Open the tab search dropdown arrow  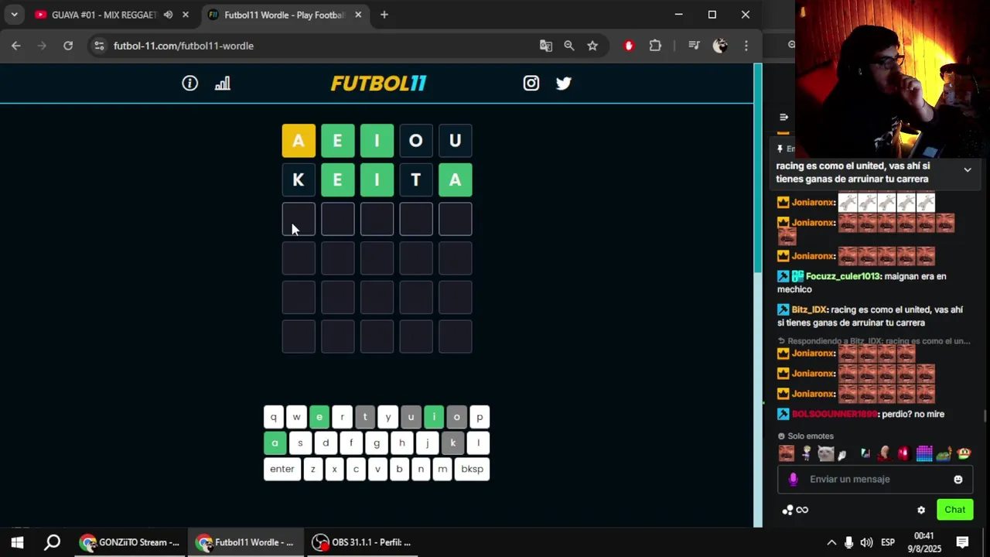coord(14,15)
